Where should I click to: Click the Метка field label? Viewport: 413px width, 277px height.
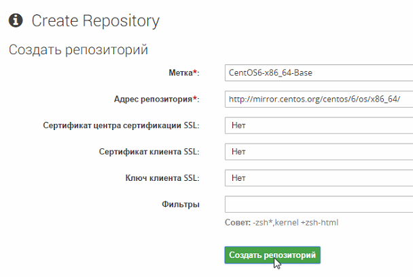pos(180,72)
